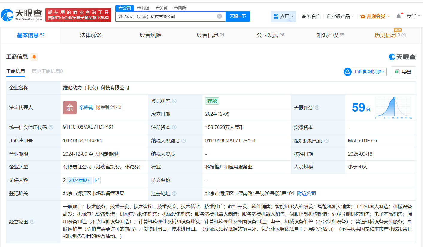Open the 应用 apps grid icon
Viewport: 423px width, 247px height.
point(275,16)
